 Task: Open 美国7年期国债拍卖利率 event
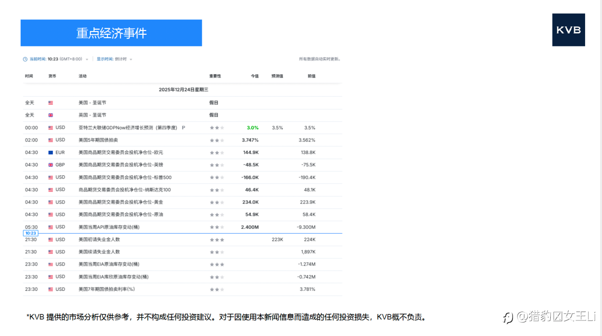tap(107, 289)
